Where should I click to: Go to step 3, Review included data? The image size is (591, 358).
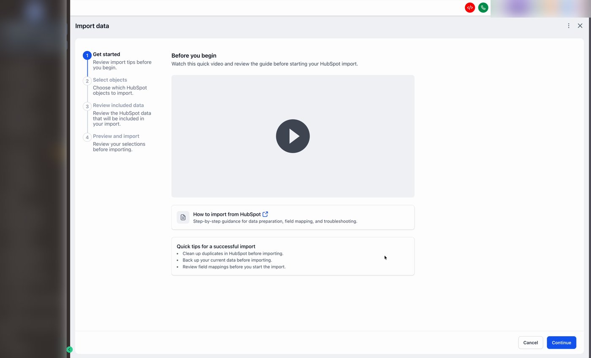click(118, 105)
